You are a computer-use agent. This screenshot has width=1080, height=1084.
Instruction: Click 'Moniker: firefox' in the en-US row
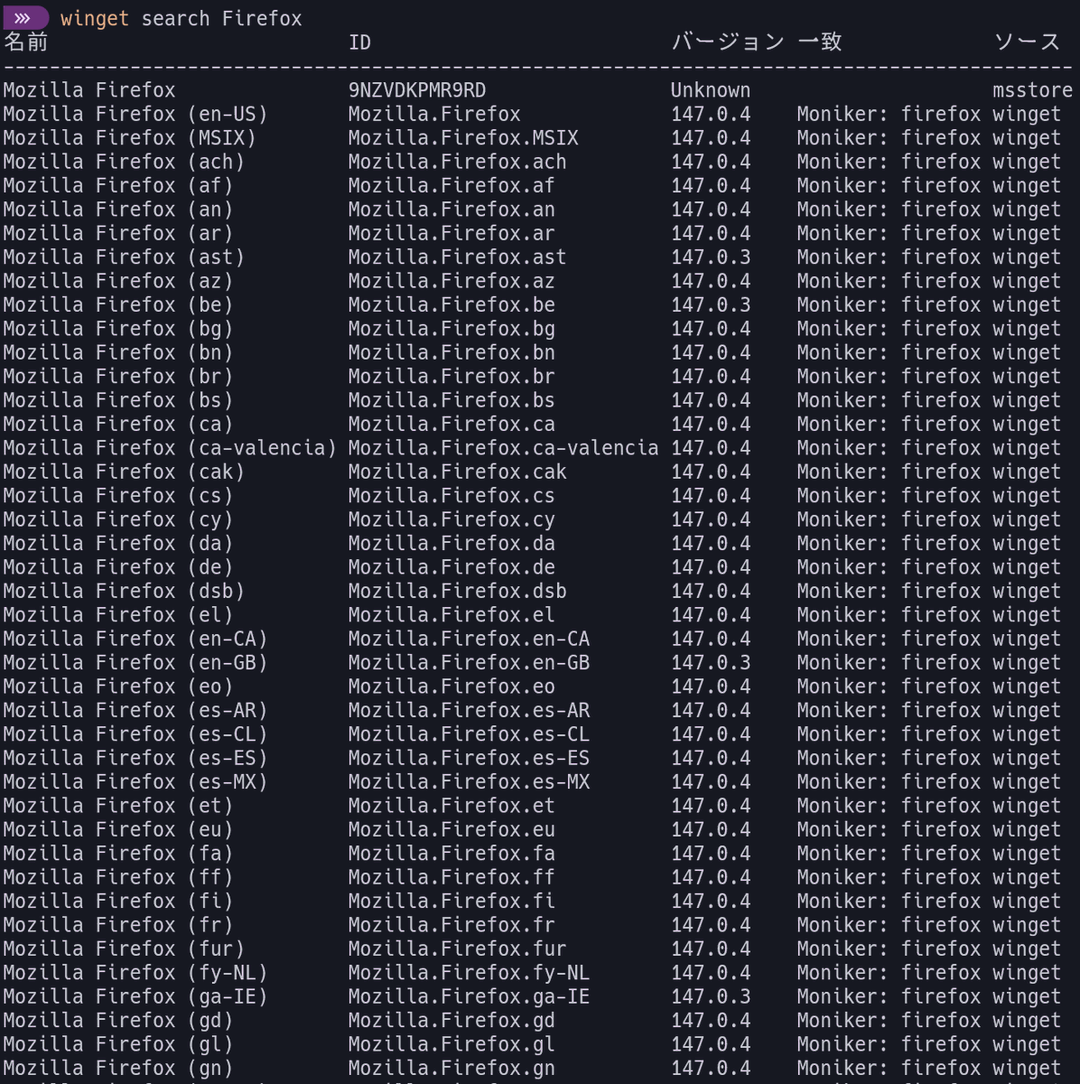click(889, 115)
